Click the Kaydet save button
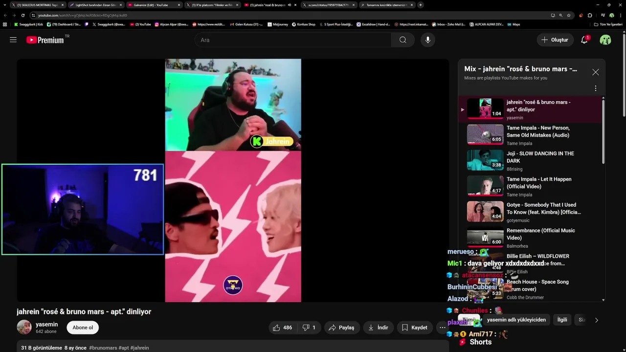This screenshot has height=352, width=626. 415,328
